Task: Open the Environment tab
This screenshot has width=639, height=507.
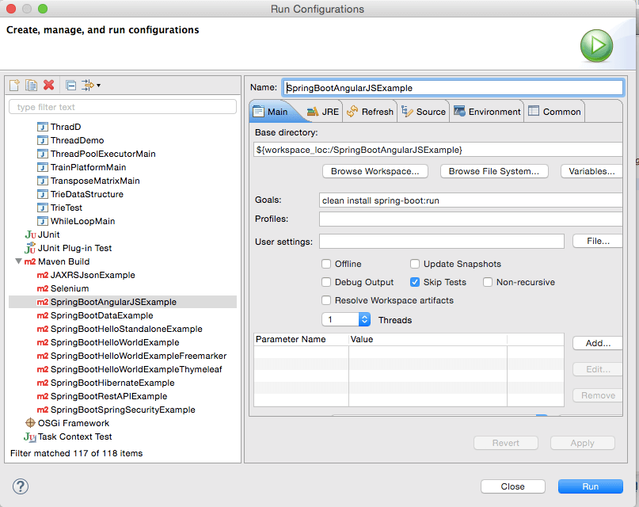Action: (x=486, y=112)
